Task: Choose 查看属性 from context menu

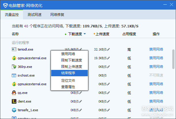Action: tap(69, 87)
